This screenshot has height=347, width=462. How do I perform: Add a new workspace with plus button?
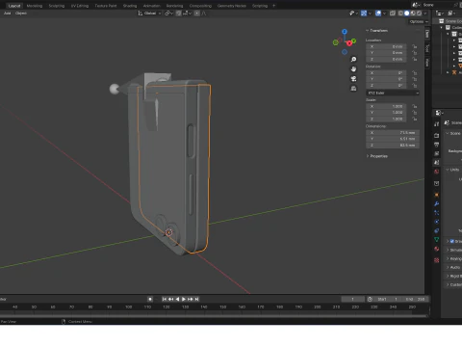click(x=273, y=6)
